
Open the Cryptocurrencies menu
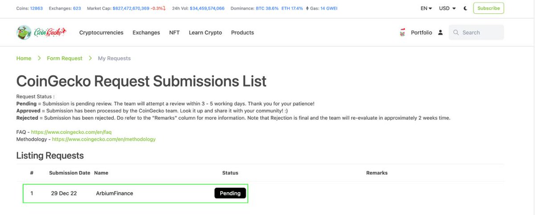click(x=101, y=33)
